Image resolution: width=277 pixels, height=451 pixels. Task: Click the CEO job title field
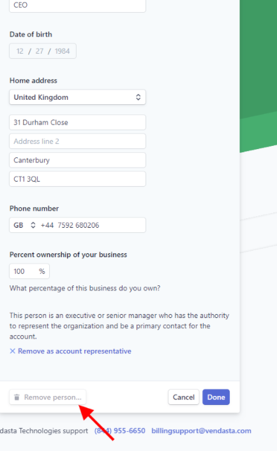77,5
